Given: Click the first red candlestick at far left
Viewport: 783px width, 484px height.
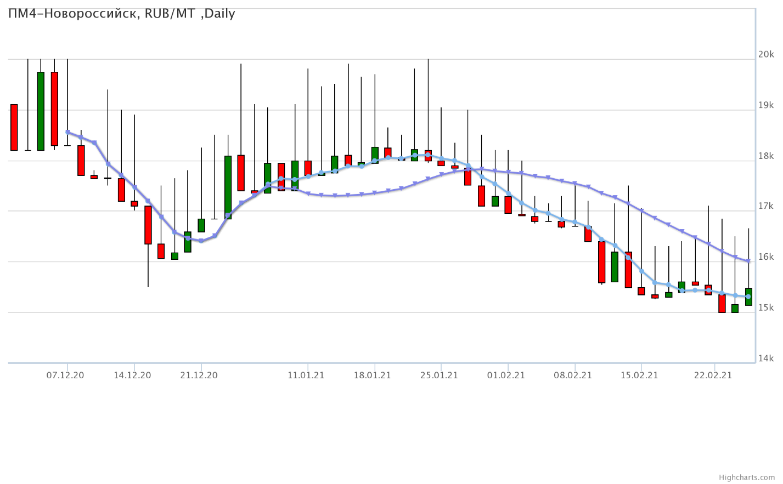Looking at the screenshot, I should [x=14, y=127].
